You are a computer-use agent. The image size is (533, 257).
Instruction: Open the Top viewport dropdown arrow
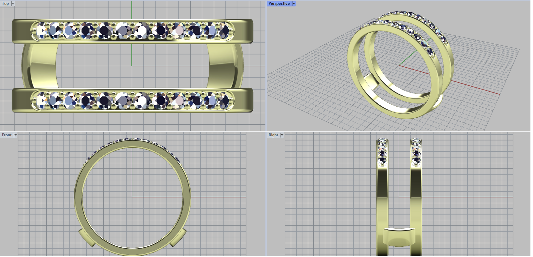click(x=13, y=4)
